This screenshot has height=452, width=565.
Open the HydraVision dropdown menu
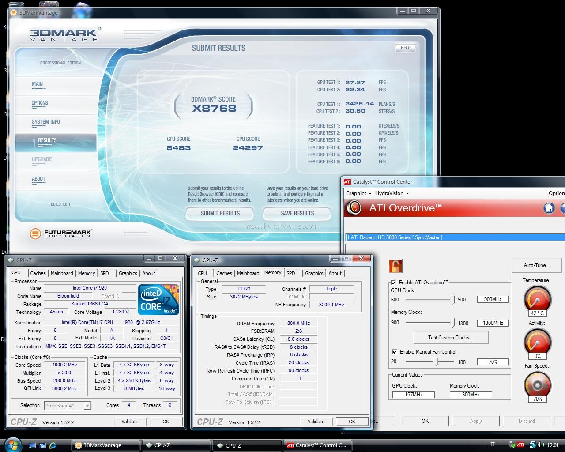[x=392, y=193]
